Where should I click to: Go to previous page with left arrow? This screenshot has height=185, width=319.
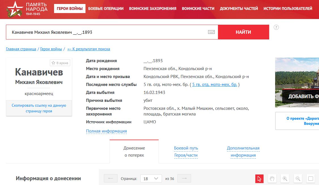[x=110, y=178]
